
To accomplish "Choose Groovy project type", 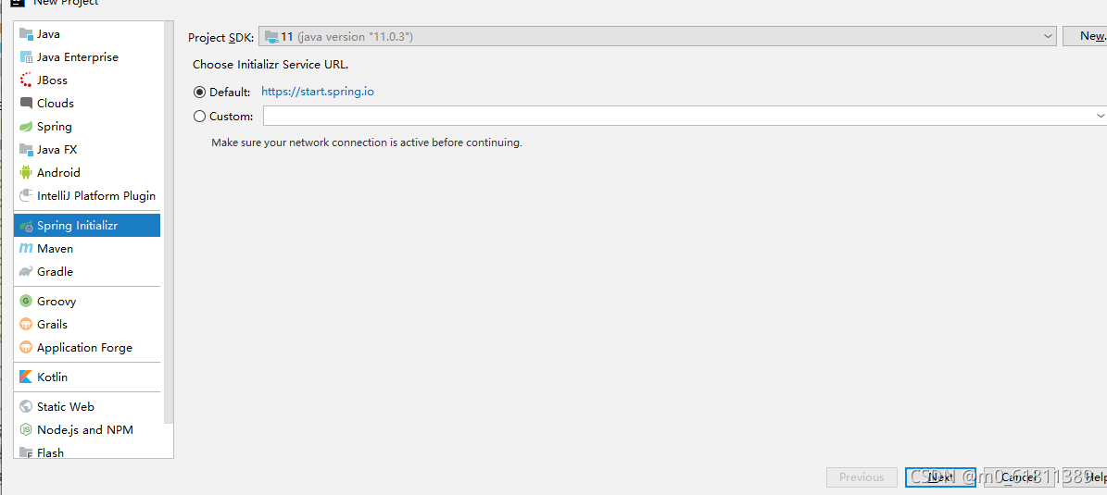I will tap(87, 301).
